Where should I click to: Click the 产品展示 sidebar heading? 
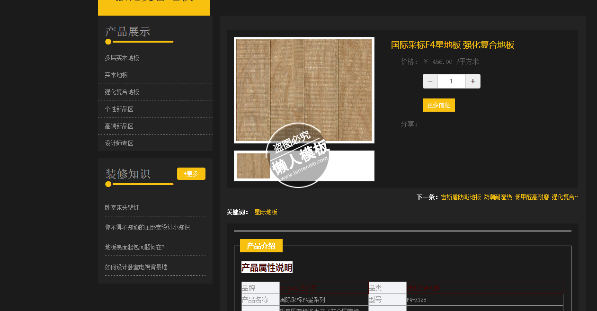pos(128,32)
